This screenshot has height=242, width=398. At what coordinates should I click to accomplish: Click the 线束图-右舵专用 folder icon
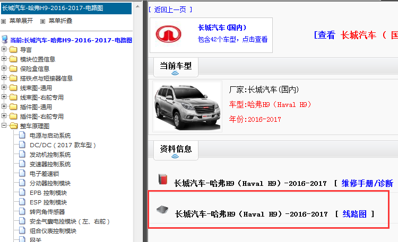[13, 97]
